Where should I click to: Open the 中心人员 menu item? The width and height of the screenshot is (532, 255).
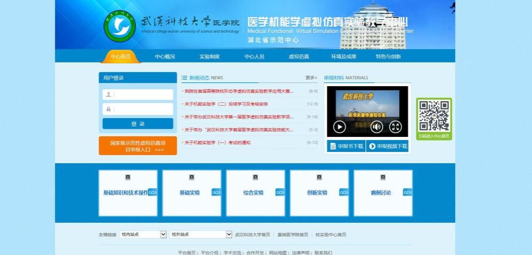(254, 57)
